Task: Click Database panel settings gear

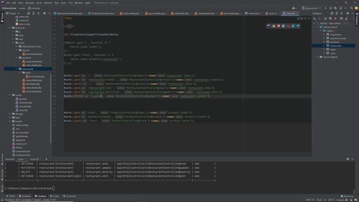Action: tap(348, 13)
